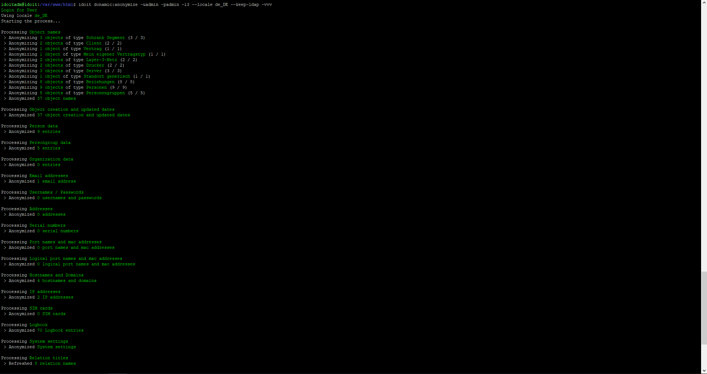Click 'Anonymized 4 hostnames and domains' line
The width and height of the screenshot is (707, 374).
(x=52, y=280)
